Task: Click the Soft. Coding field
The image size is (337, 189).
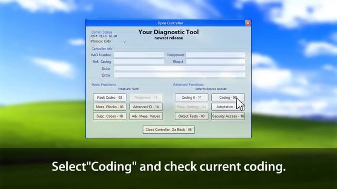Action: point(139,61)
